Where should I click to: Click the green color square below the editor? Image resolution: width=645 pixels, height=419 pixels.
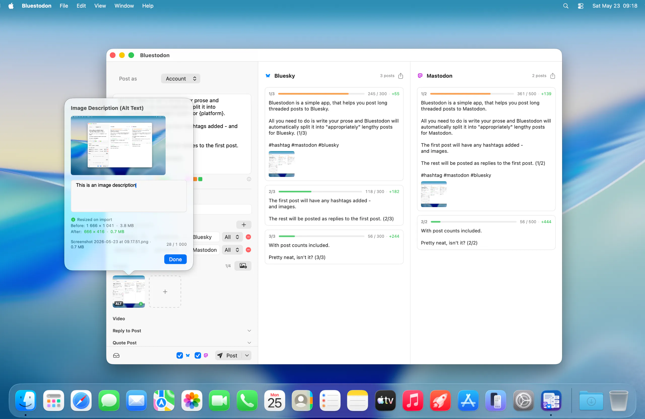click(200, 179)
